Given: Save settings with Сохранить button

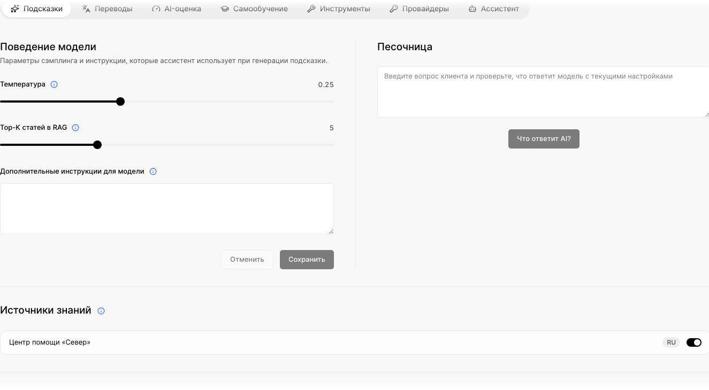Looking at the screenshot, I should point(307,260).
